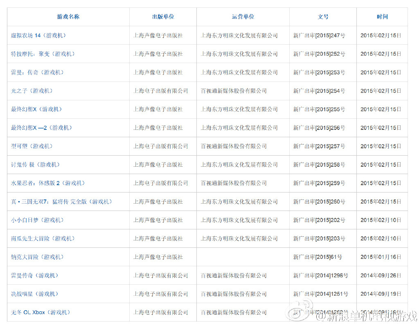Click date 2015年02月10日 in 小小白日梦 row
419x324 pixels.
click(381, 220)
